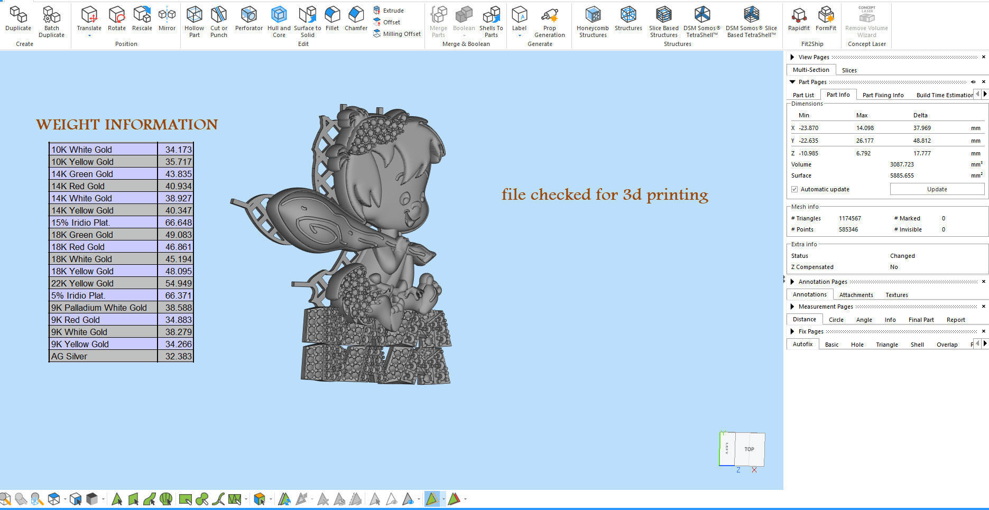Open the Perforator tool
The height and width of the screenshot is (510, 989).
click(248, 20)
